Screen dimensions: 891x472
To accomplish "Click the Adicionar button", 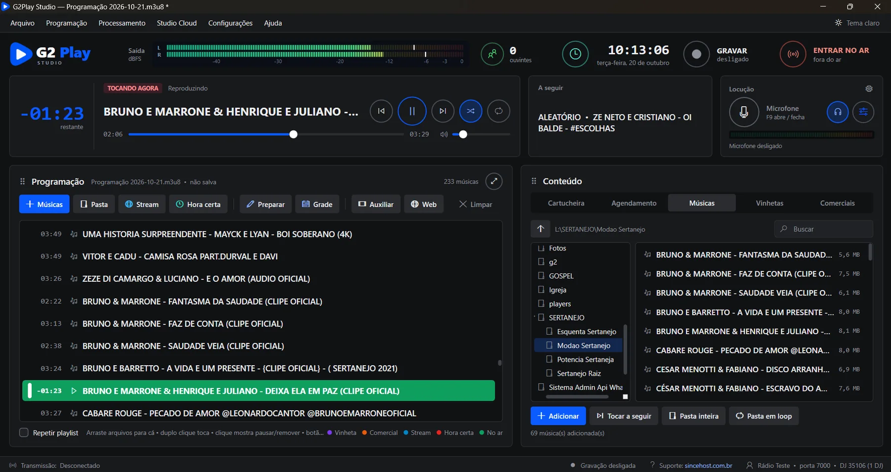I will coord(558,416).
